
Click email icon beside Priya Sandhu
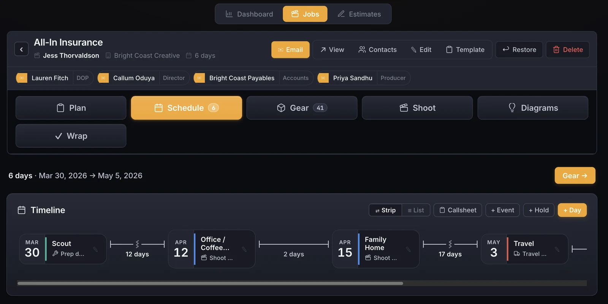pyautogui.click(x=323, y=78)
